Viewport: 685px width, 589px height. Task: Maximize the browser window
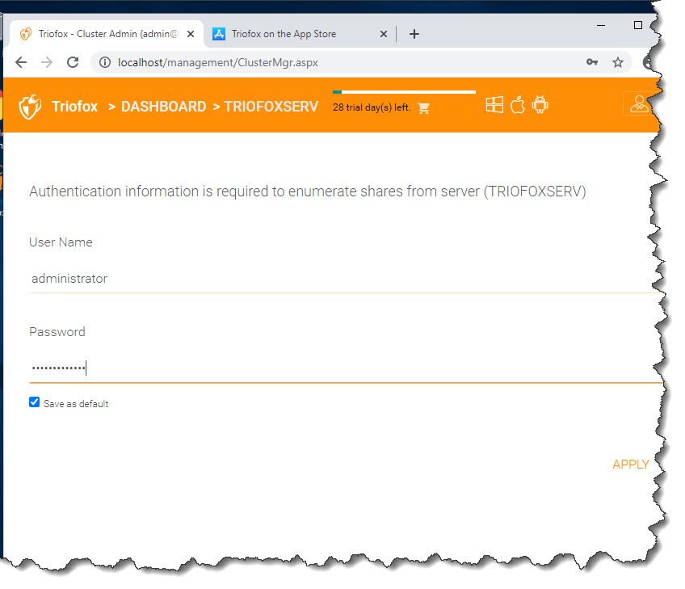[x=638, y=25]
